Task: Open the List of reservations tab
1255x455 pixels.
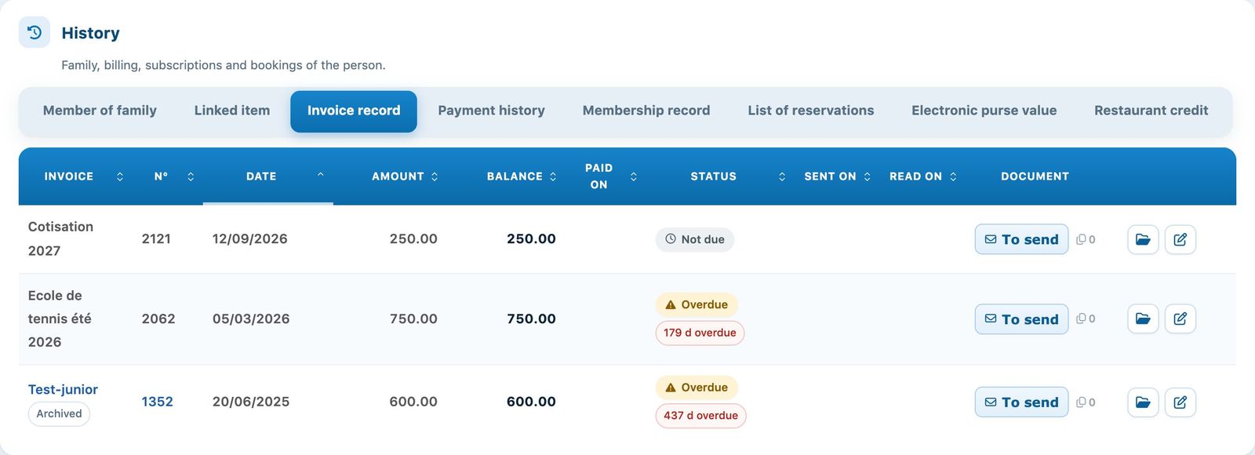Action: (x=811, y=111)
